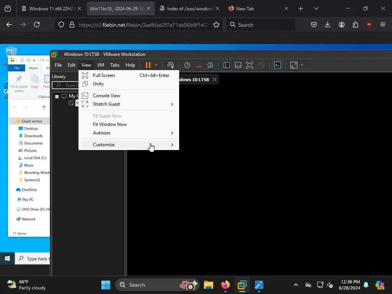Open the VMware Edit menu
This screenshot has height=294, width=392.
[72, 65]
